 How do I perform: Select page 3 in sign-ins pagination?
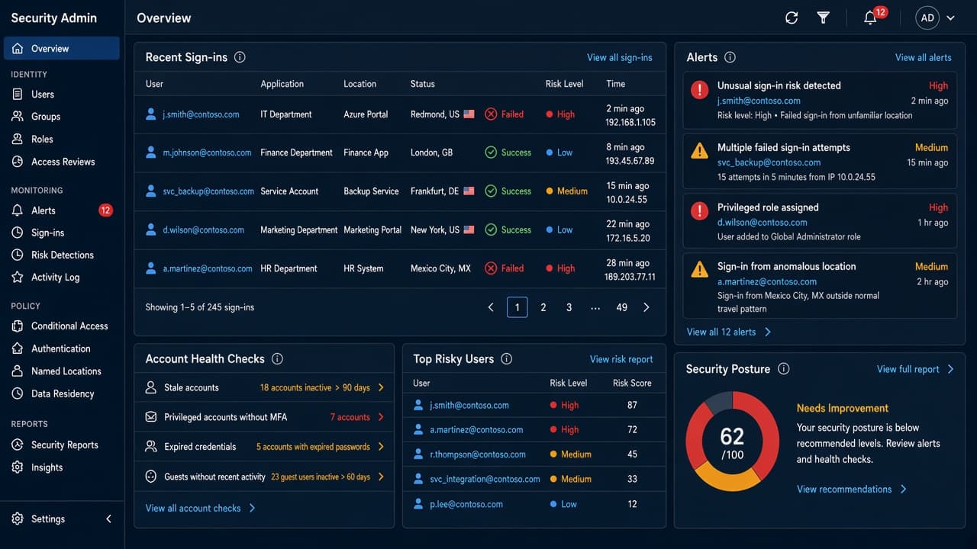coord(569,307)
